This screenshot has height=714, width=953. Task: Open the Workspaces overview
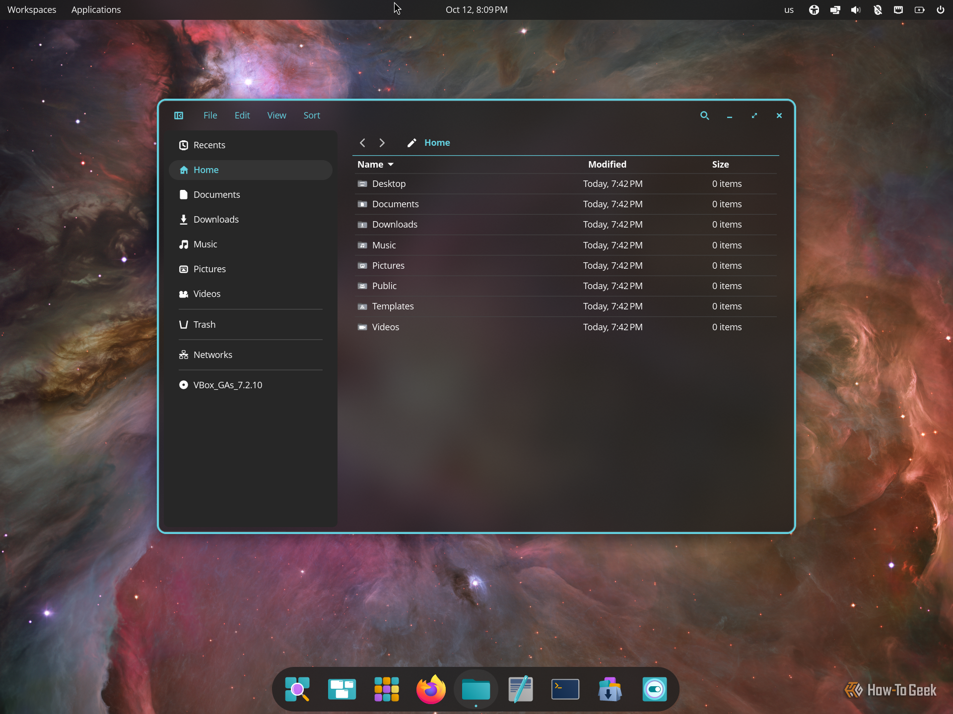tap(32, 10)
